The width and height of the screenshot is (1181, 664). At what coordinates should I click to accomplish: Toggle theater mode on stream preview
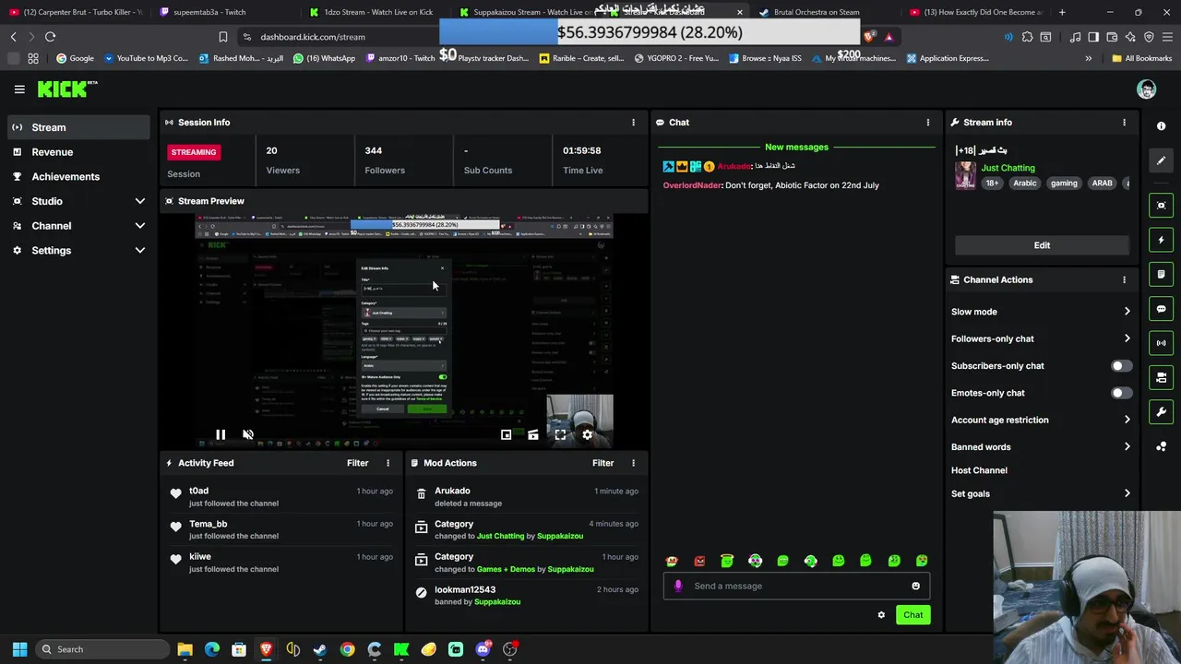(x=532, y=434)
